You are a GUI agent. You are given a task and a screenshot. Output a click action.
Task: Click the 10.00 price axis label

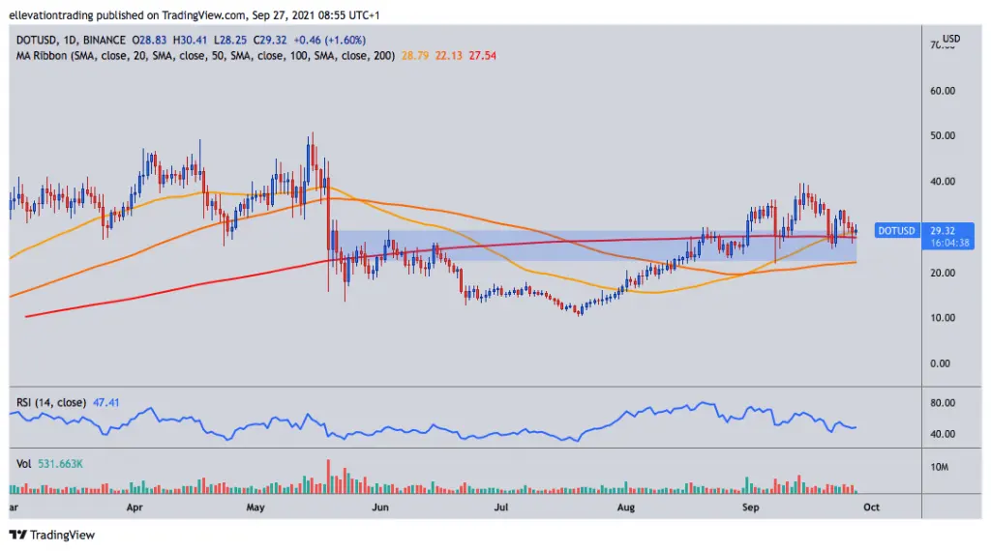point(943,317)
